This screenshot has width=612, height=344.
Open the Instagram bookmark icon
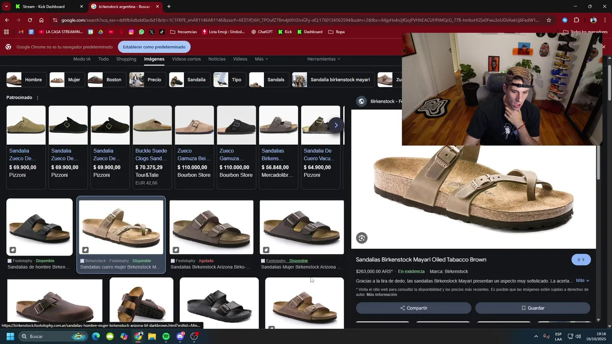click(131, 32)
